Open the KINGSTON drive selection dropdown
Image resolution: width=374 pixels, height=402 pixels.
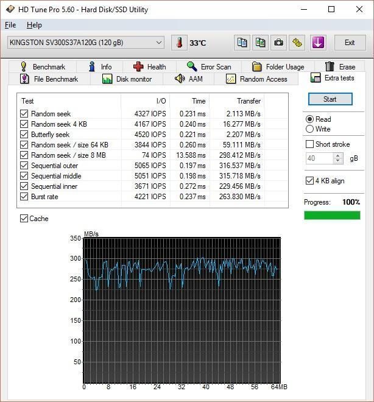[x=86, y=43]
